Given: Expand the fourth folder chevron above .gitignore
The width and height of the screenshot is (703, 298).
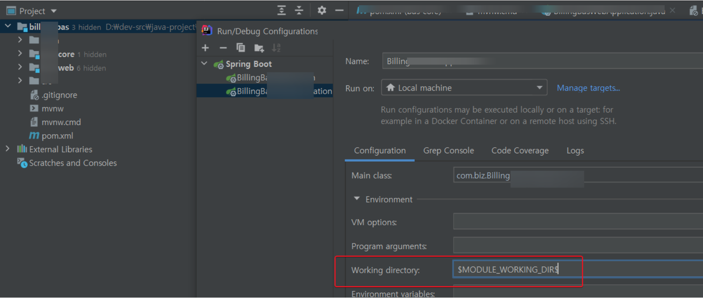Looking at the screenshot, I should coord(20,80).
